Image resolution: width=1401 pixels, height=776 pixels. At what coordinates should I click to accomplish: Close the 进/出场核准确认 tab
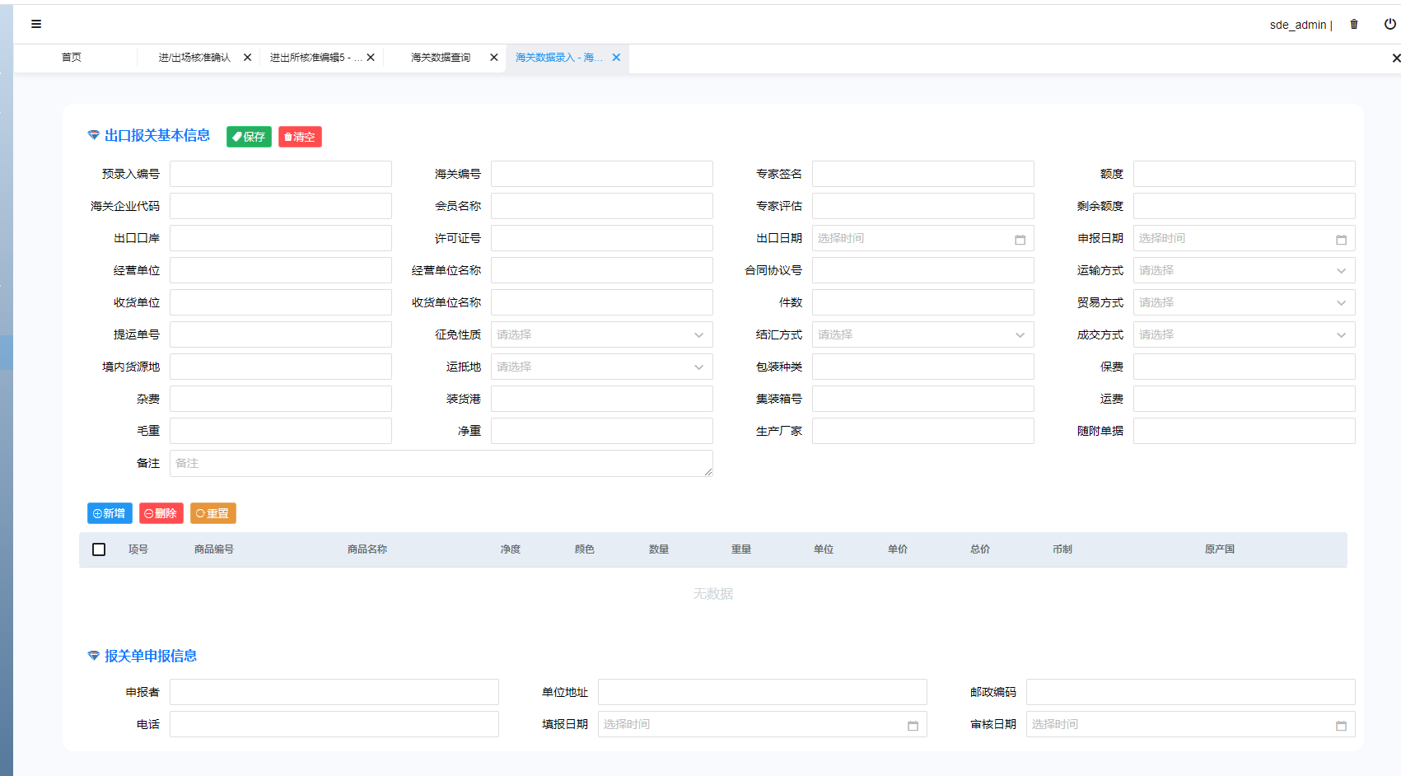click(247, 58)
